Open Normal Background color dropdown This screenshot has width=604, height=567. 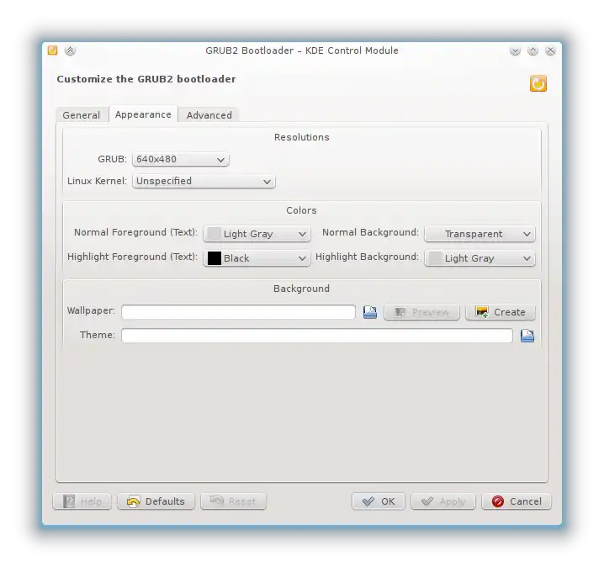pyautogui.click(x=479, y=234)
